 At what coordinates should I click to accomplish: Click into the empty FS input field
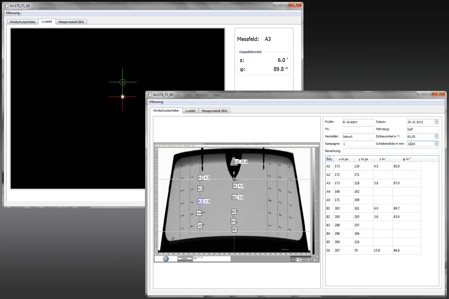[358, 129]
